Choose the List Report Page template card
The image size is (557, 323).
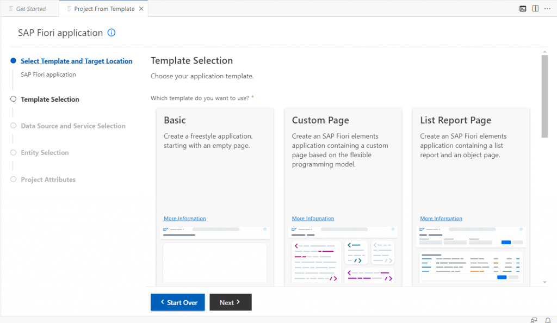pyautogui.click(x=471, y=197)
